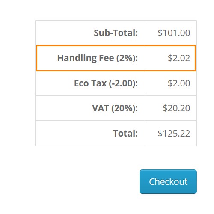Image resolution: width=214 pixels, height=214 pixels.
Task: Click the word Eco in the tax row
Action: [x=81, y=83]
